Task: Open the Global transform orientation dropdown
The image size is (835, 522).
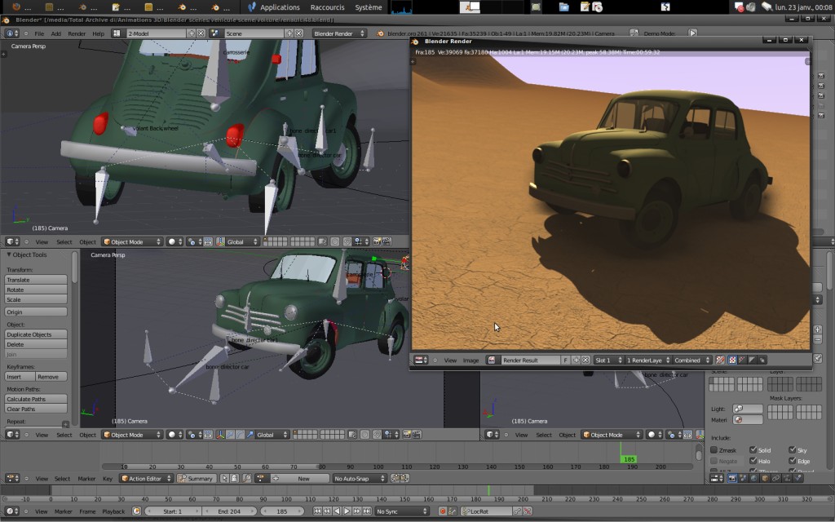Action: pyautogui.click(x=236, y=241)
